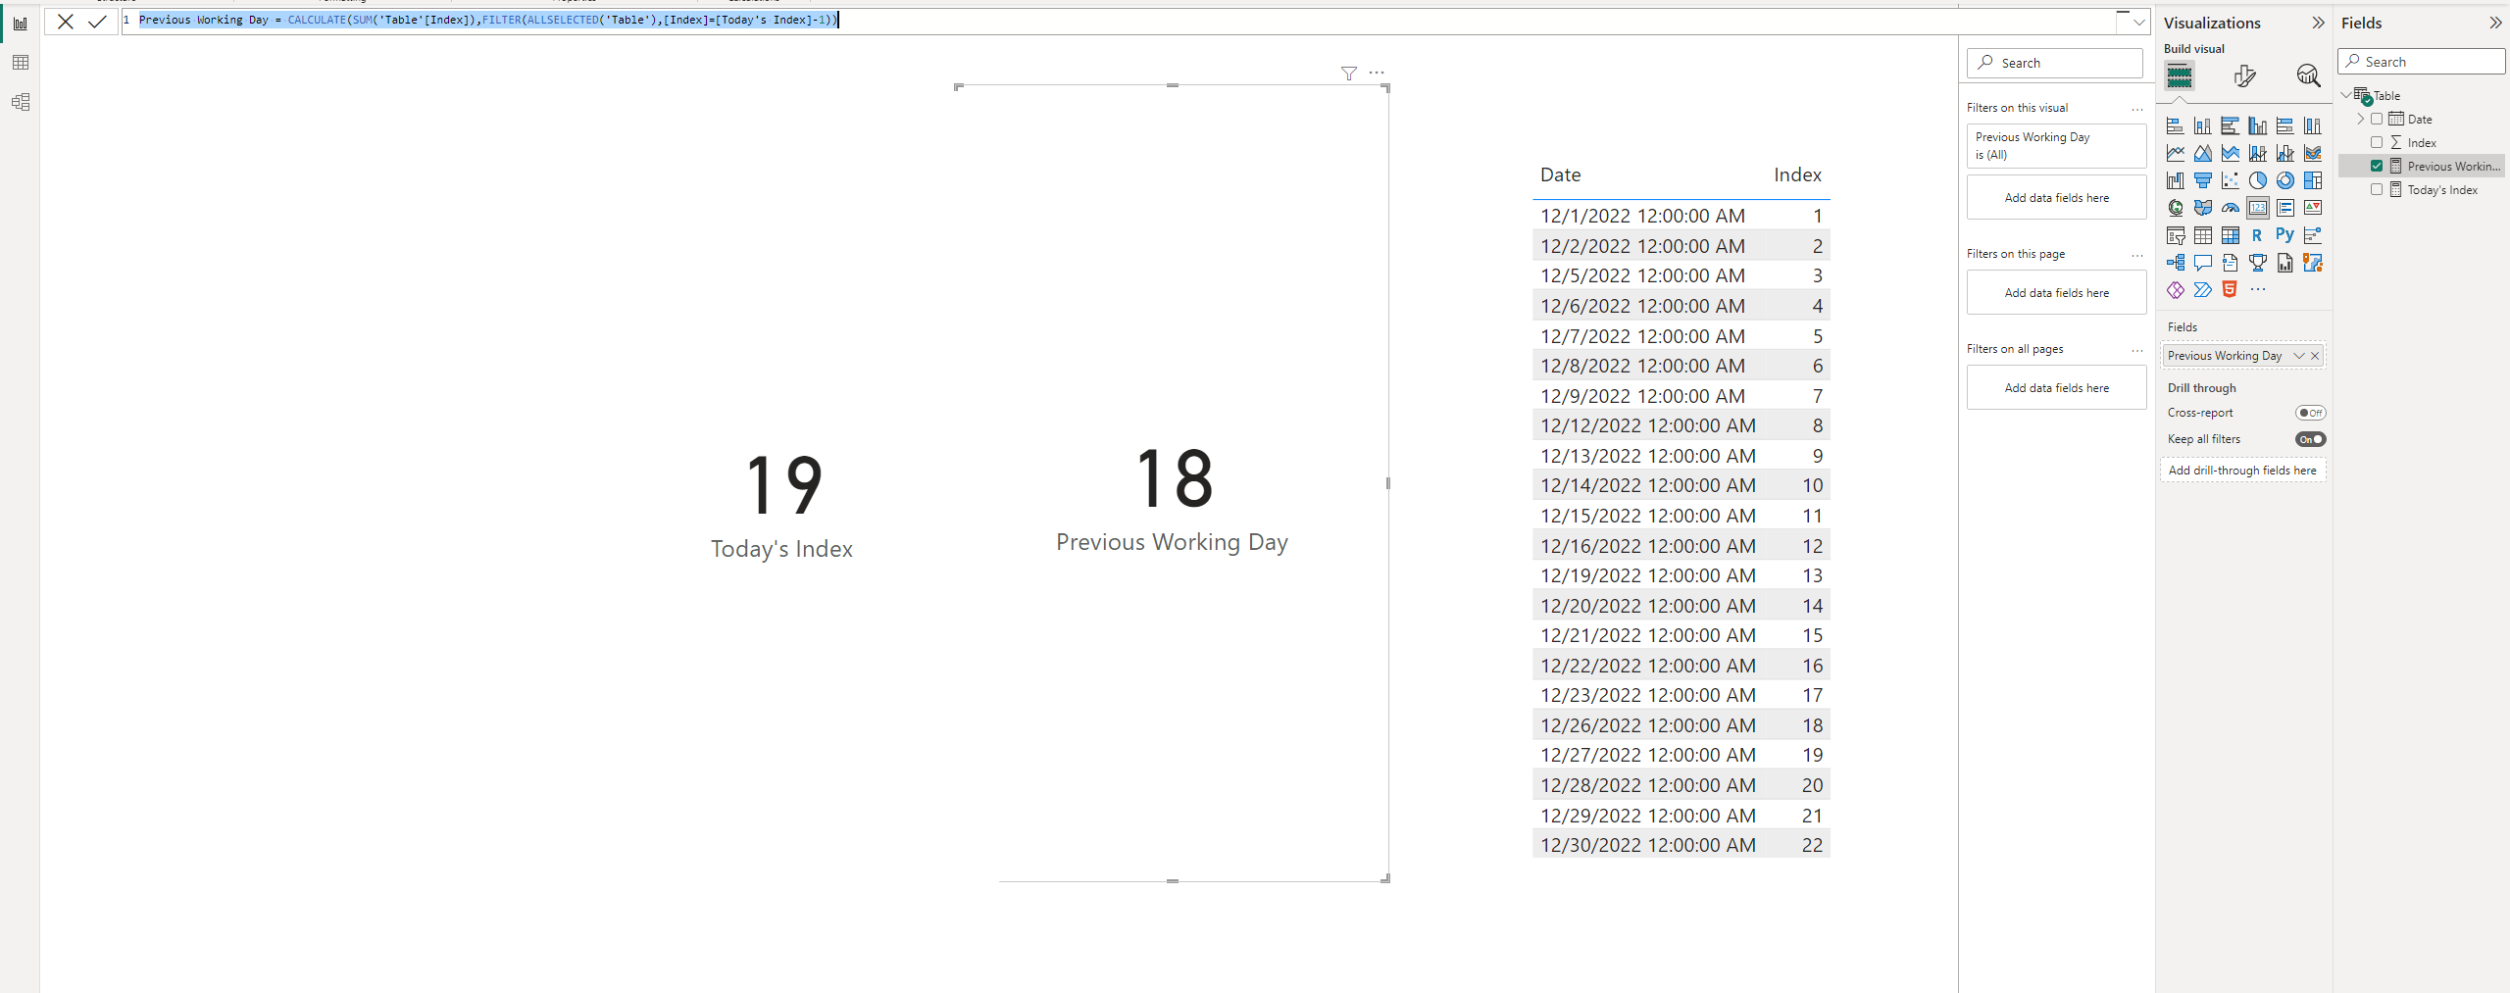Open Filters on all pages options
Screen dimensions: 2510x993
[x=2137, y=350]
